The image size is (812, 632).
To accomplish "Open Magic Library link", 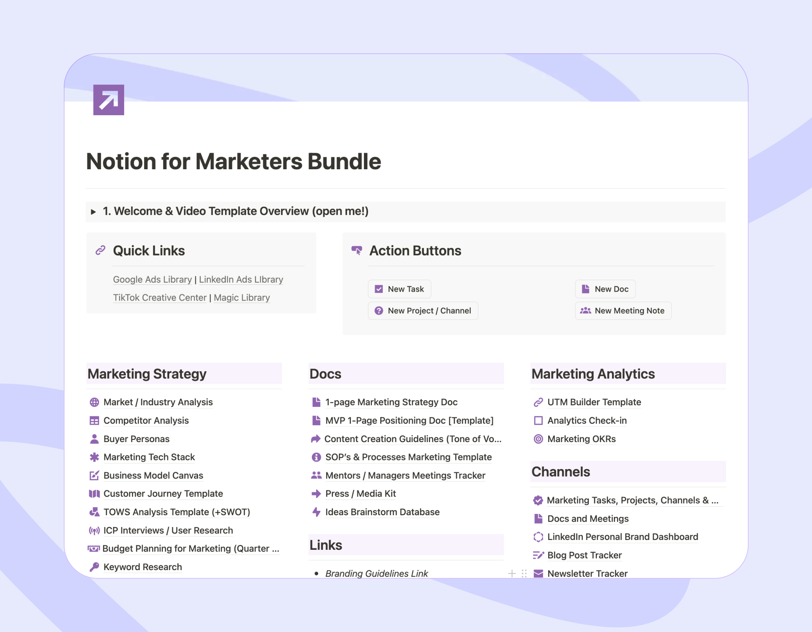I will coord(242,298).
